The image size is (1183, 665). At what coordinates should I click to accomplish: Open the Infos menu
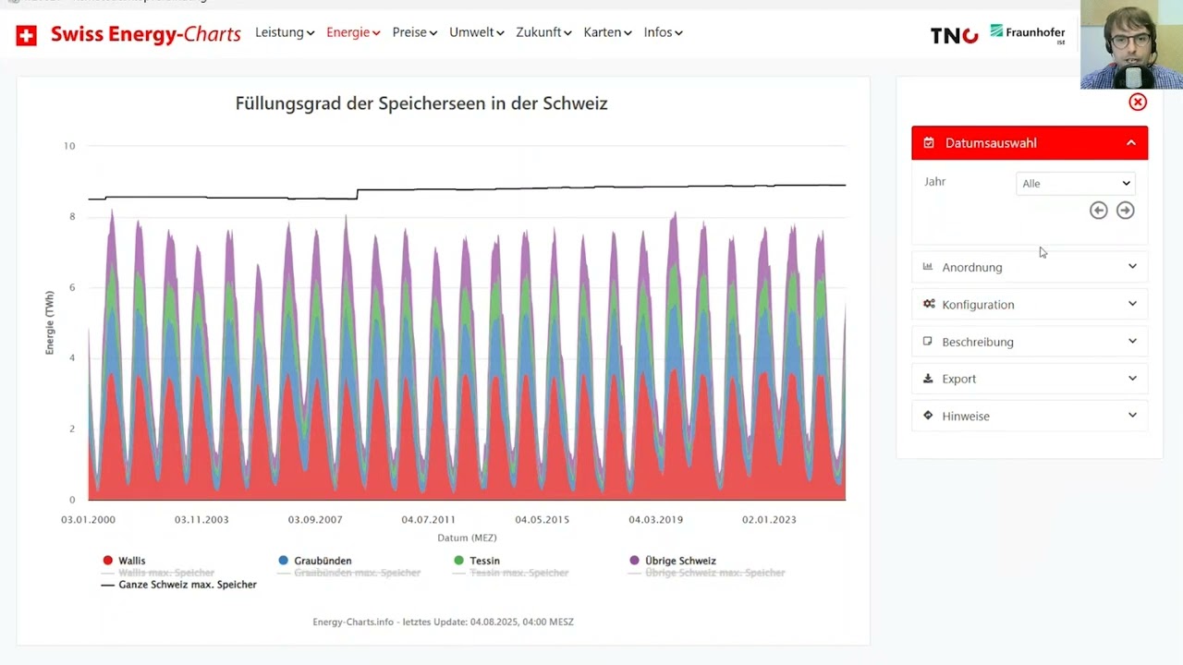pyautogui.click(x=663, y=32)
